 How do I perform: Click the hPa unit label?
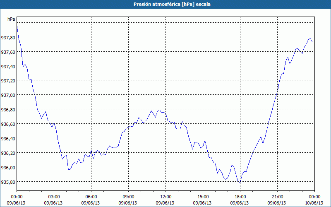pos(11,19)
